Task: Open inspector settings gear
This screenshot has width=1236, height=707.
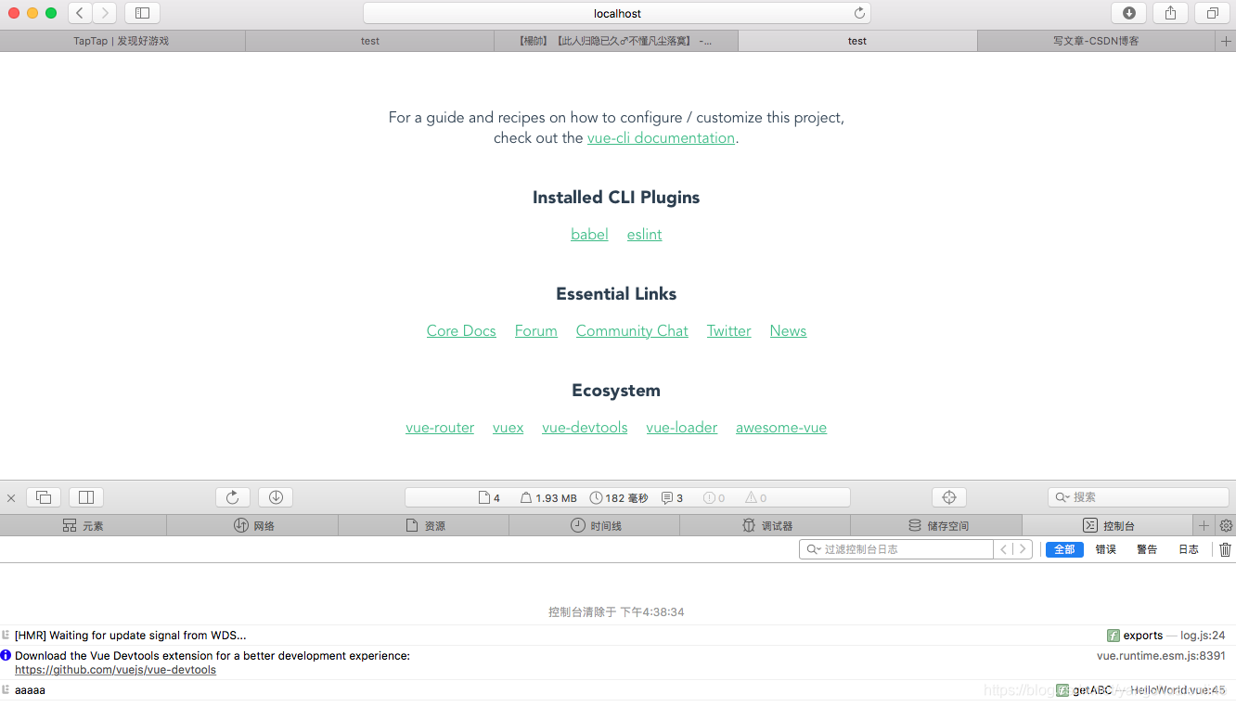Action: point(1226,526)
